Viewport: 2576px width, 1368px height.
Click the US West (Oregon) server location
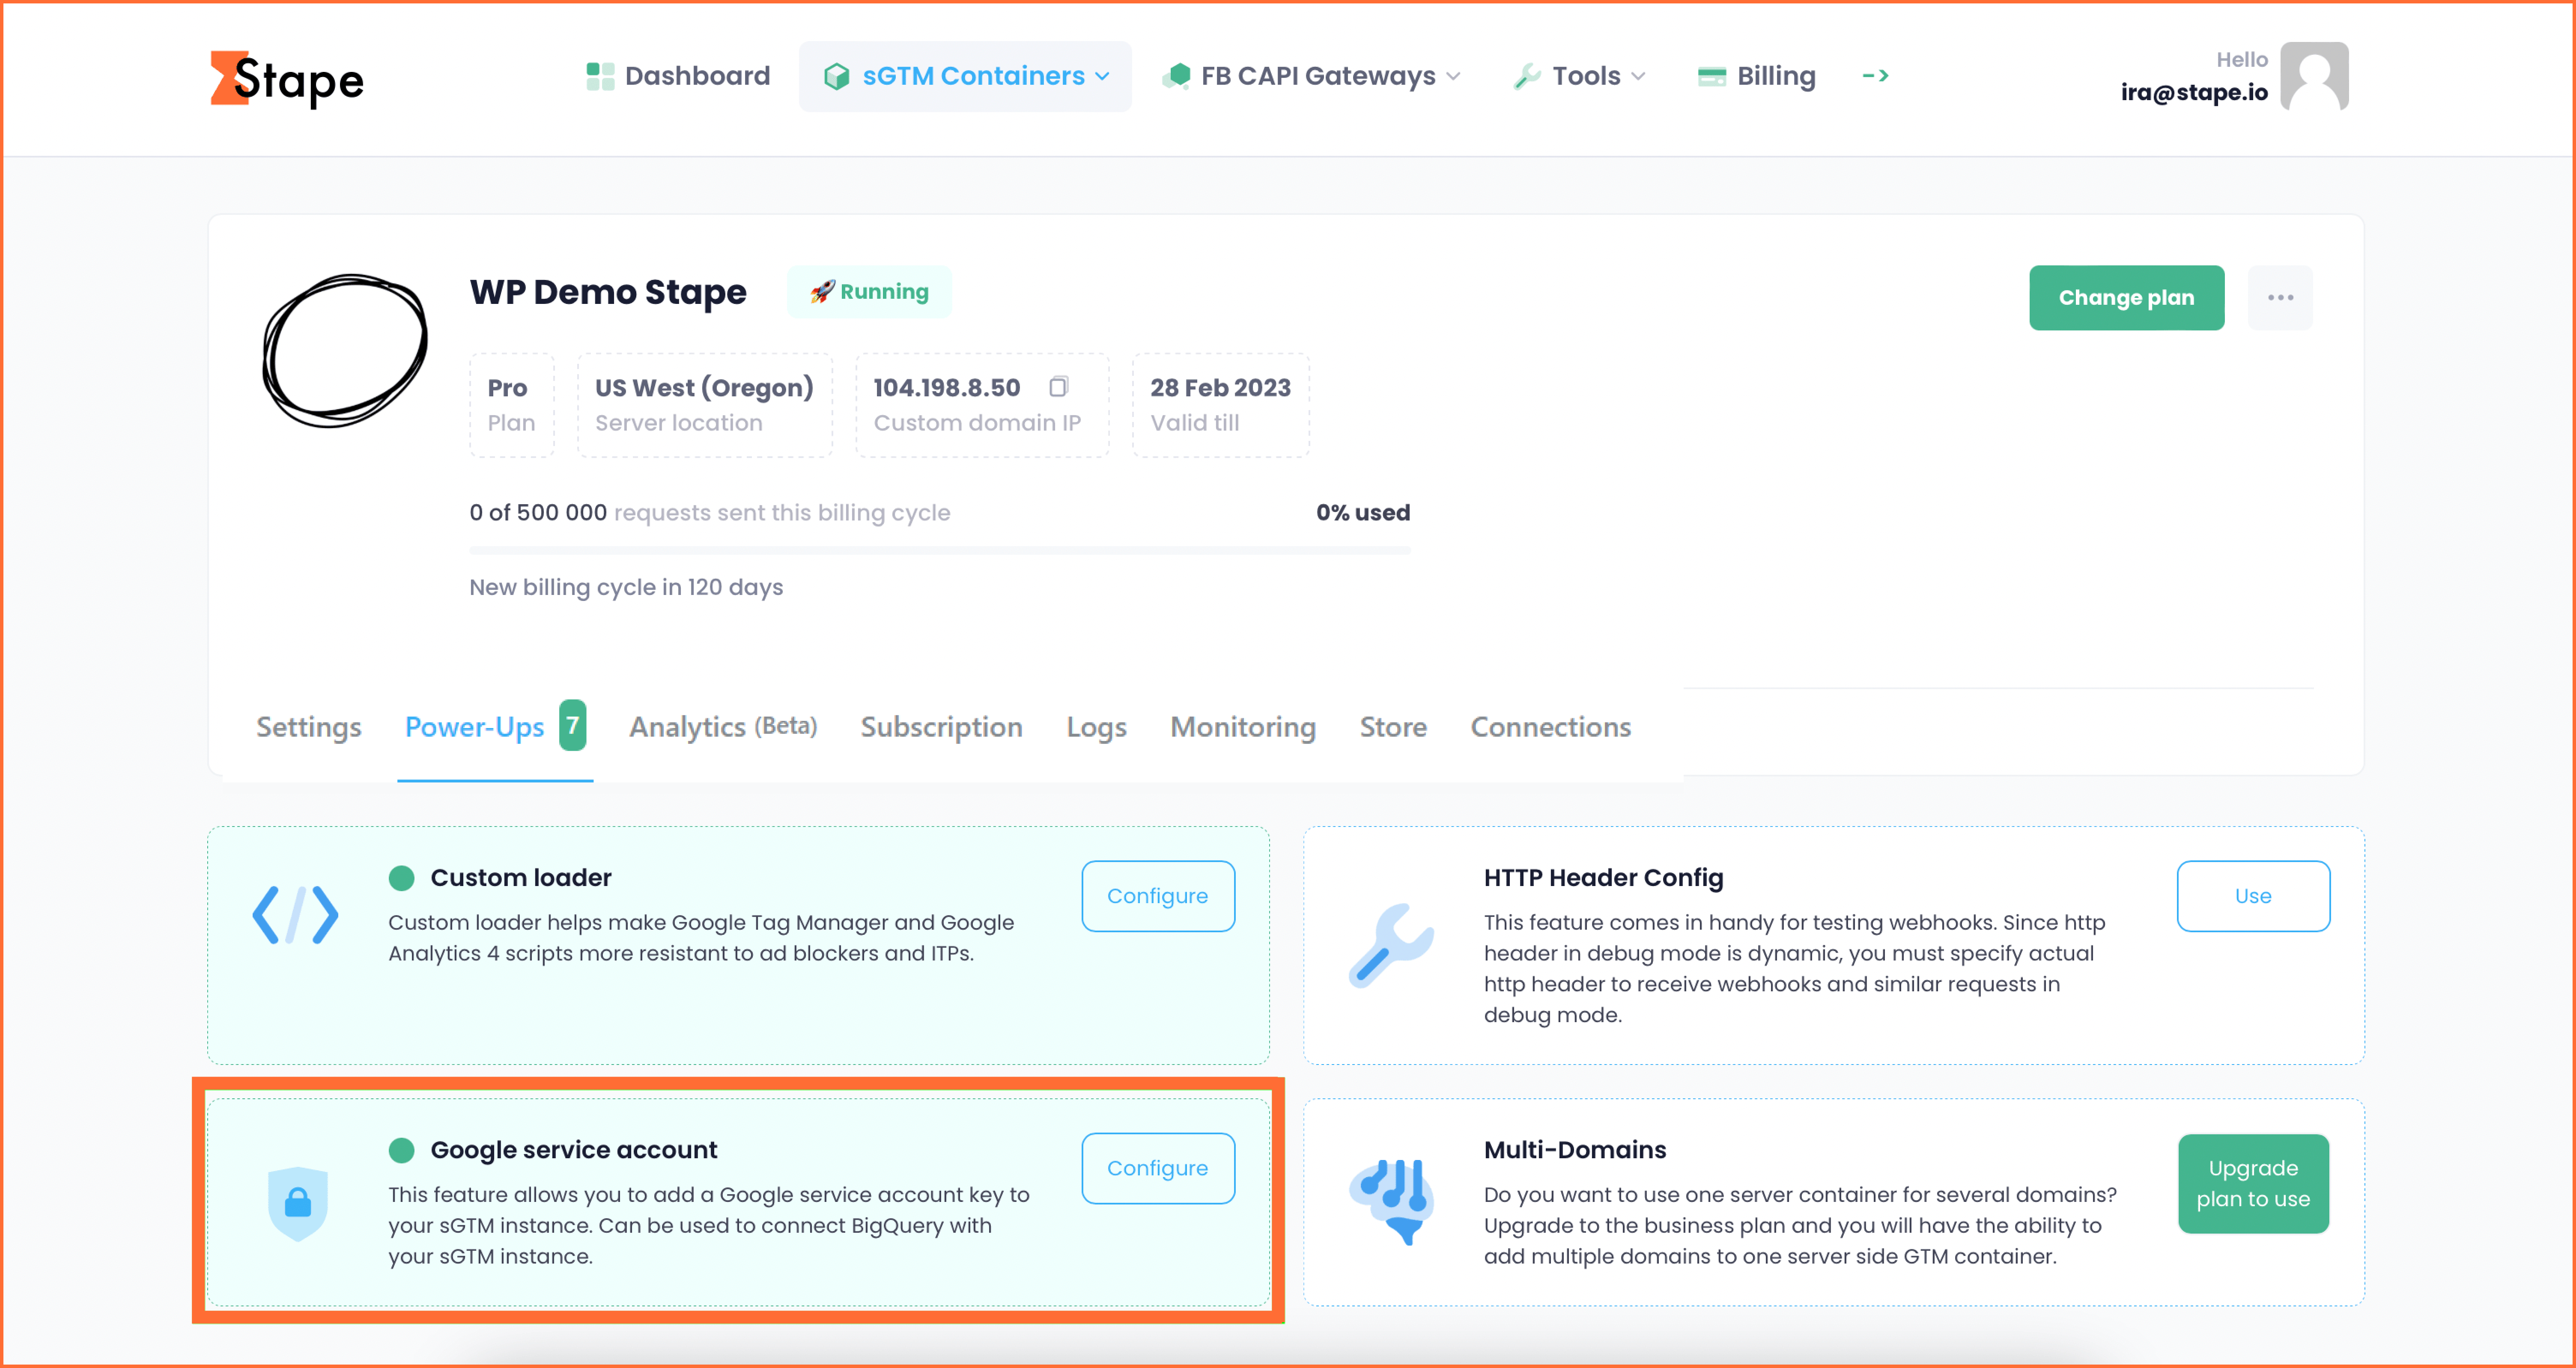click(x=704, y=405)
